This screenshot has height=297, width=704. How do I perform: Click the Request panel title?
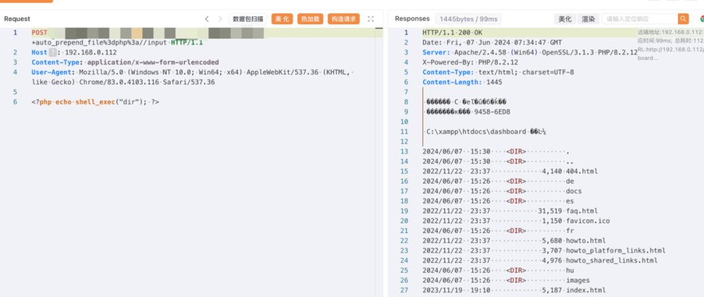(17, 19)
